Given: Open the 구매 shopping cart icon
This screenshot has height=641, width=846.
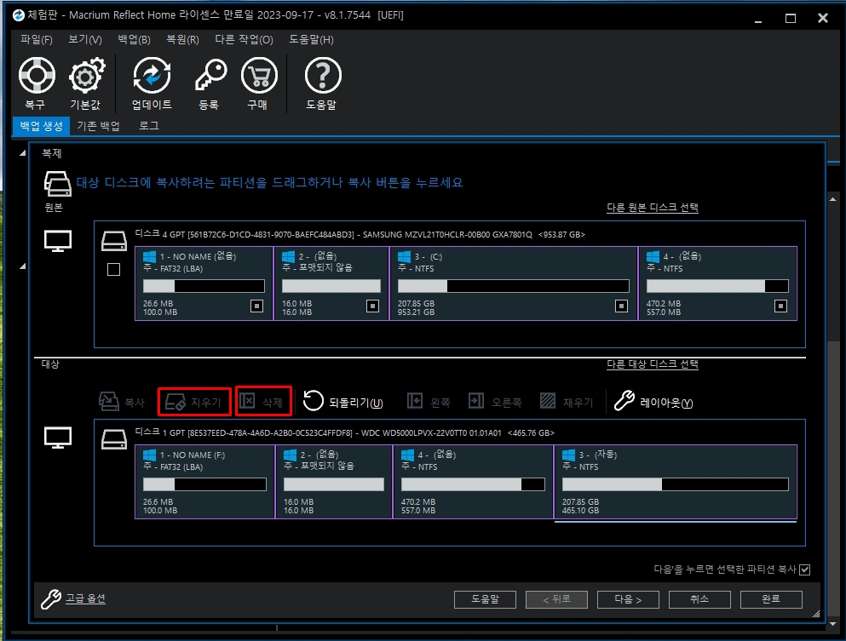Looking at the screenshot, I should coord(259,76).
